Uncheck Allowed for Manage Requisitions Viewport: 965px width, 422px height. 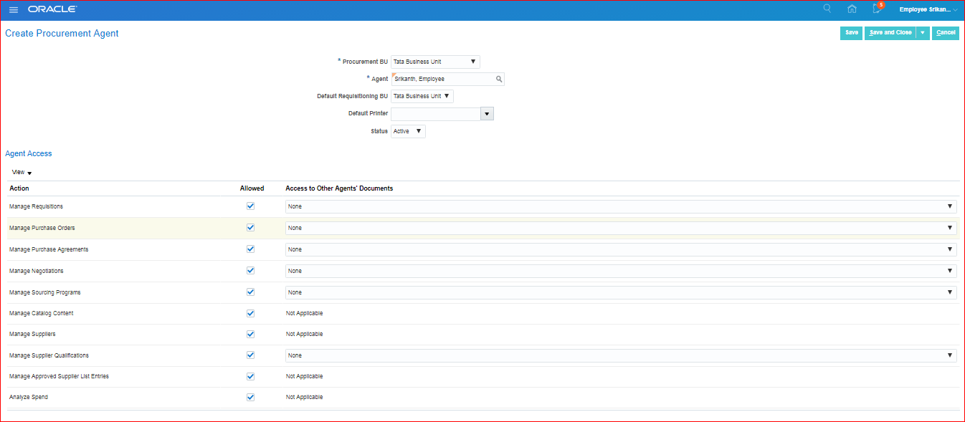[x=250, y=206]
